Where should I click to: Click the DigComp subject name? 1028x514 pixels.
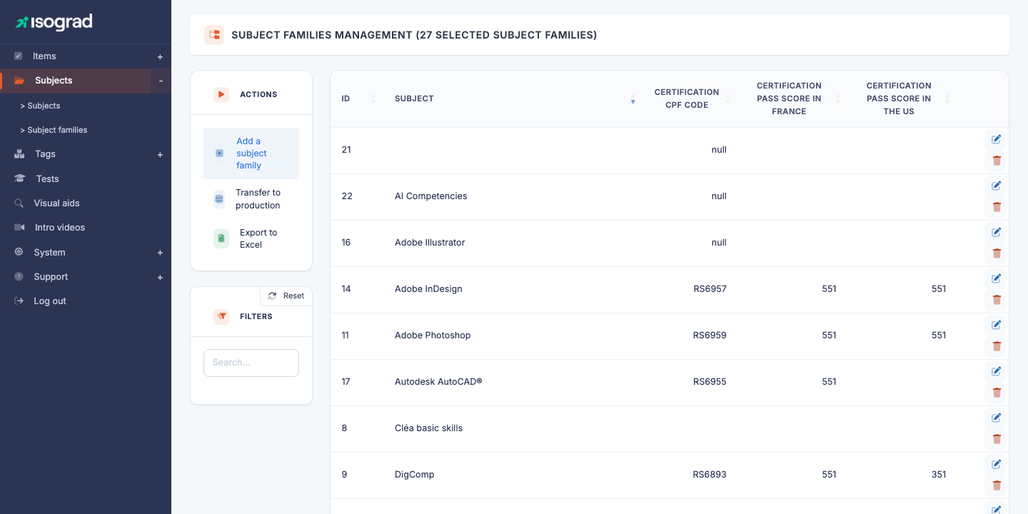(415, 475)
